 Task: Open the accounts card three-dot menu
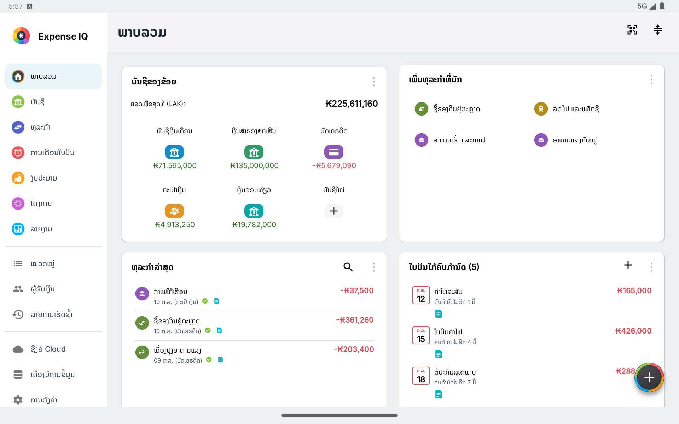tap(374, 82)
